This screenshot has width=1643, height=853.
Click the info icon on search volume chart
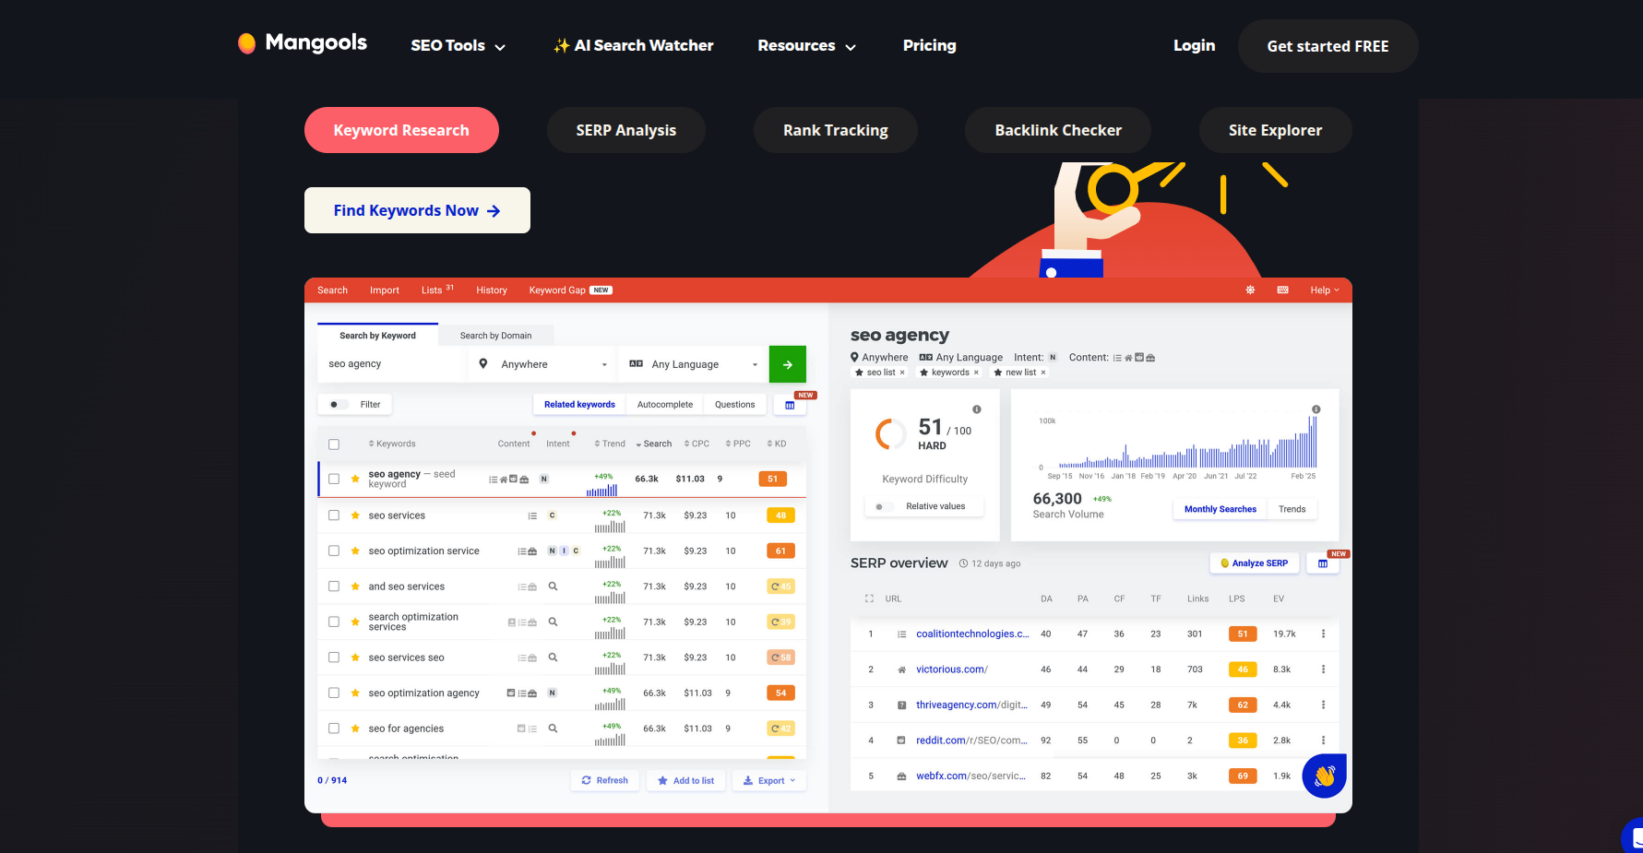click(x=1316, y=409)
